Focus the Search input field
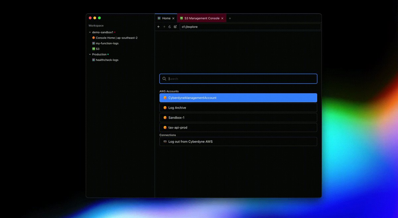398x218 pixels. (238, 79)
